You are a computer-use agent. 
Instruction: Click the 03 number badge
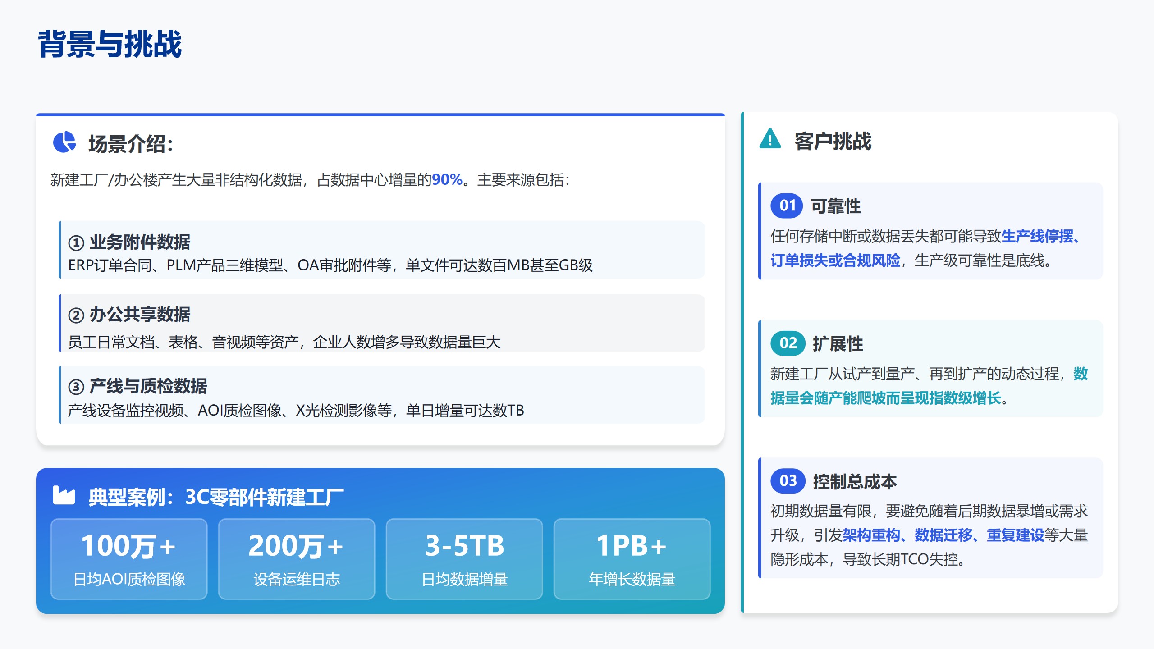[x=788, y=480]
